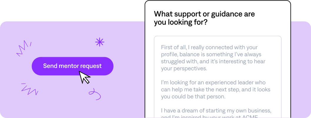The image size is (311, 118).
Task: Click the purple asterisk star icon
Action: (100, 42)
